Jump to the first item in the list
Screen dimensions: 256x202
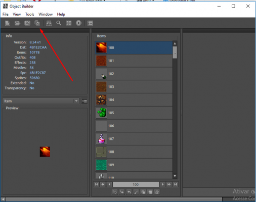[x=96, y=184]
